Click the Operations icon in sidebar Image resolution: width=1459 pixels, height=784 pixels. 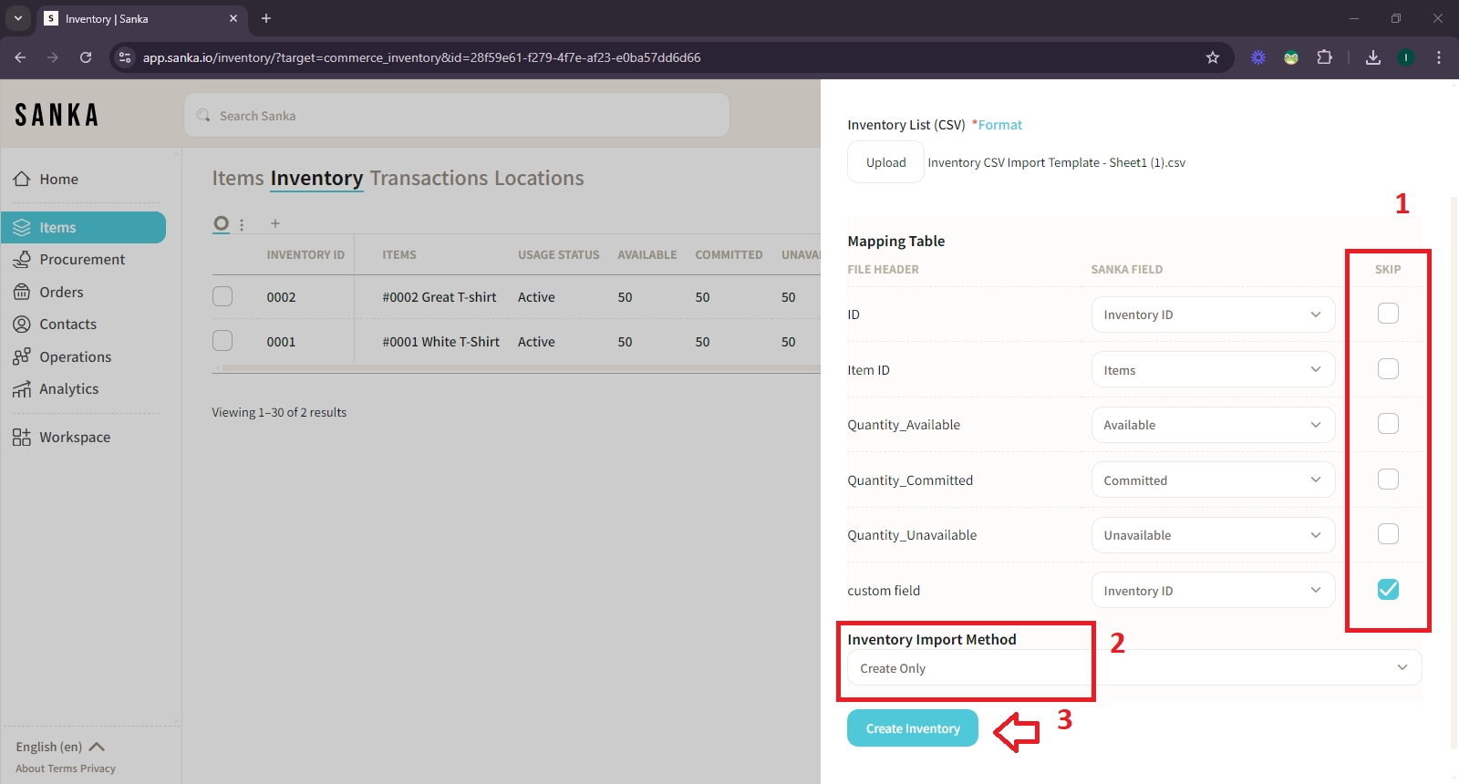pos(22,357)
